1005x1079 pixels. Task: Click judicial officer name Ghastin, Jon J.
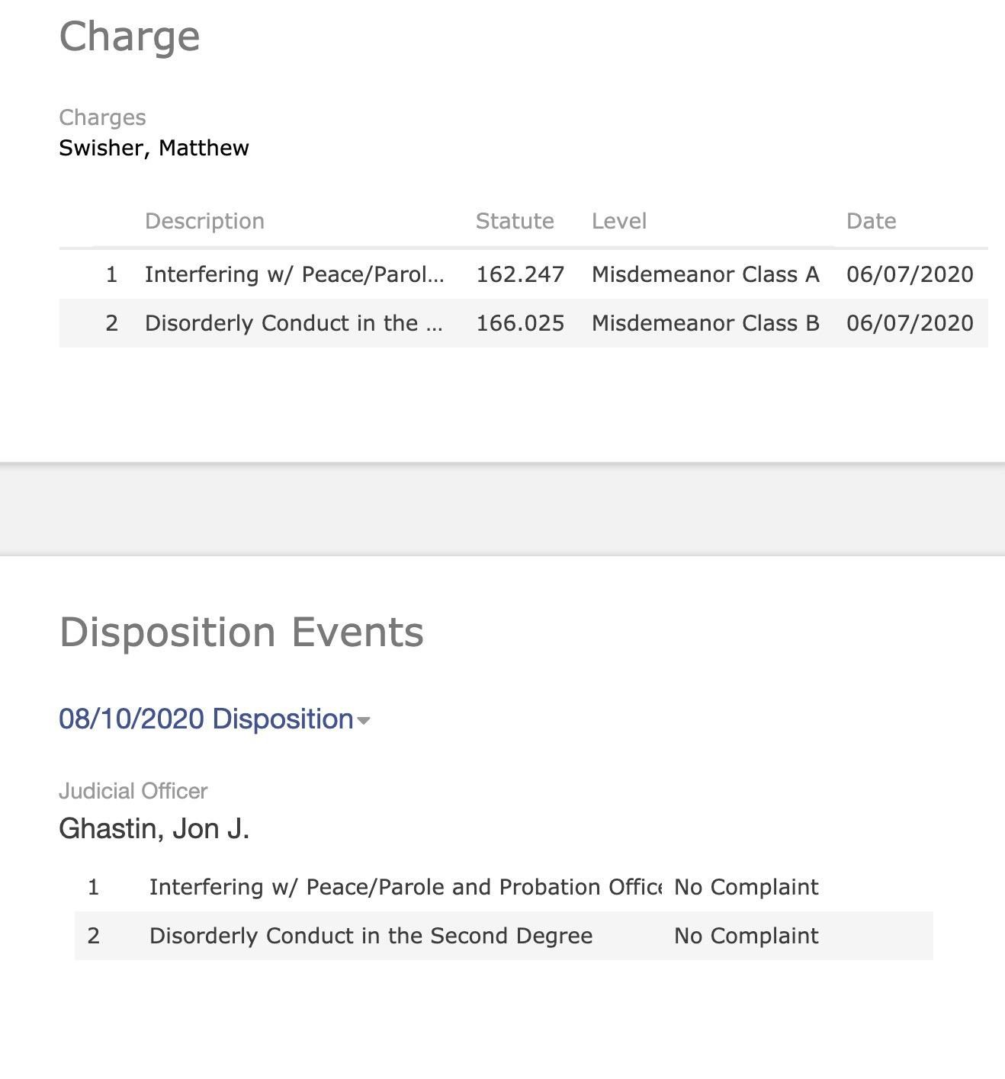click(x=154, y=828)
